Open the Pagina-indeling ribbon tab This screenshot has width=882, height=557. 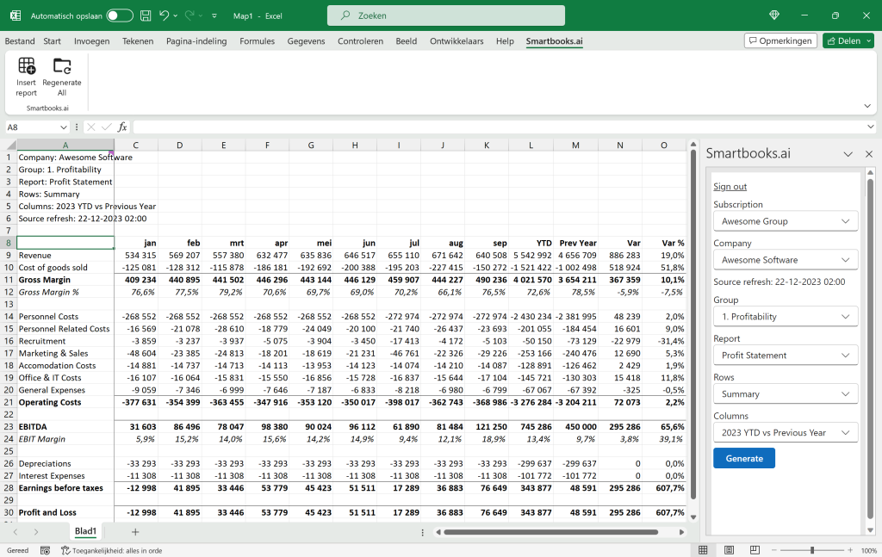pyautogui.click(x=196, y=41)
